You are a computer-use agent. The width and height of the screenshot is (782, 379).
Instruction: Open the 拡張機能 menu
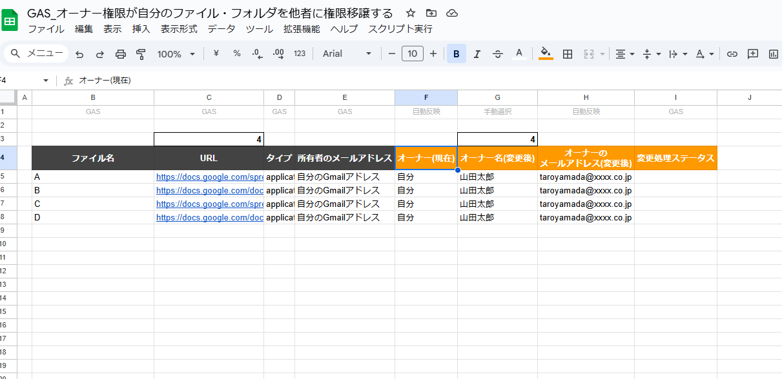[302, 29]
